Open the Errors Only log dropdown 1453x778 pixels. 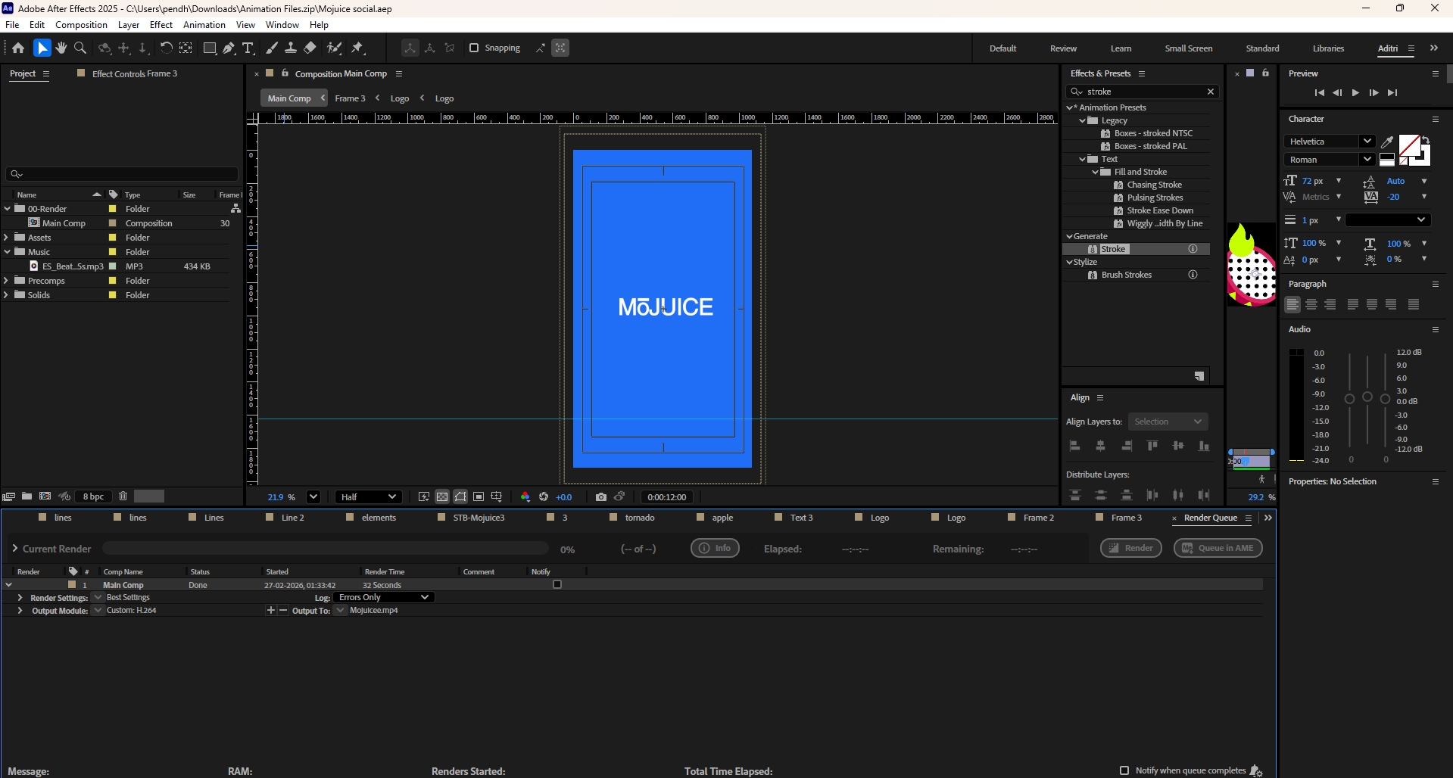pyautogui.click(x=384, y=597)
